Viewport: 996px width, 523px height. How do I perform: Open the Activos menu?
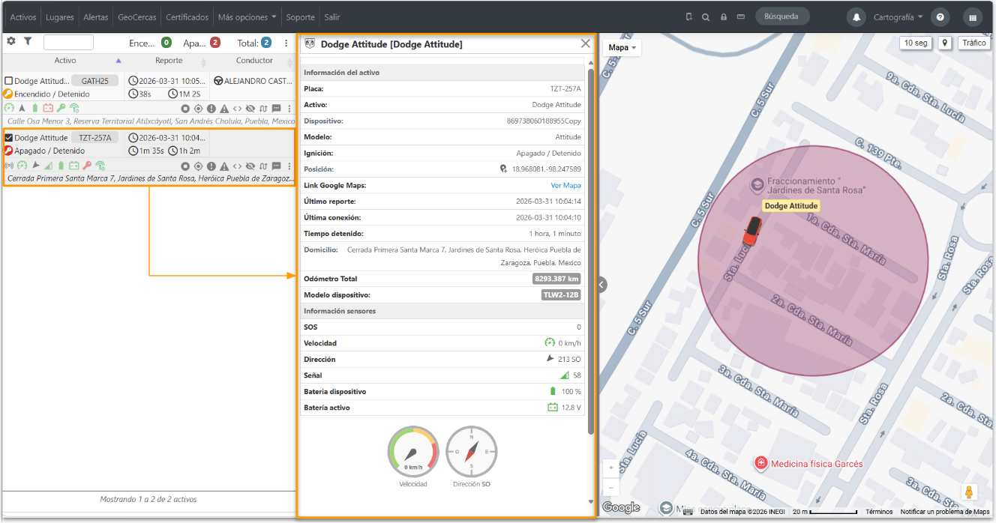coord(23,17)
